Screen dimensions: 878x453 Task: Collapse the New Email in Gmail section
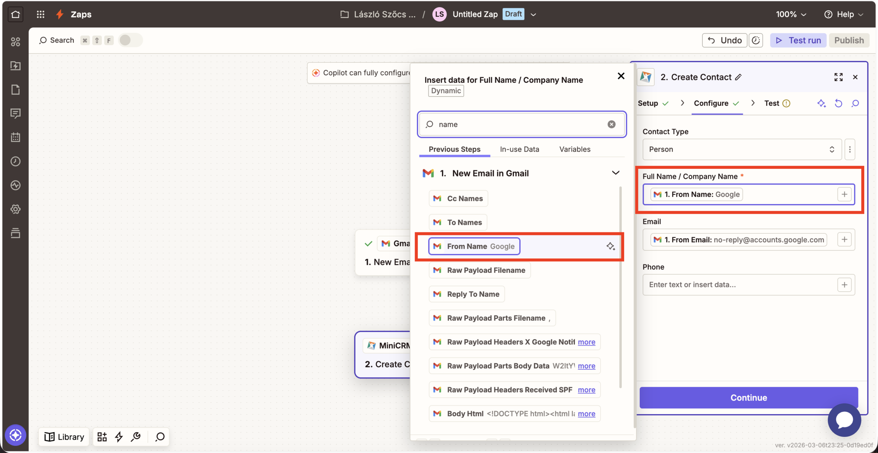(616, 173)
